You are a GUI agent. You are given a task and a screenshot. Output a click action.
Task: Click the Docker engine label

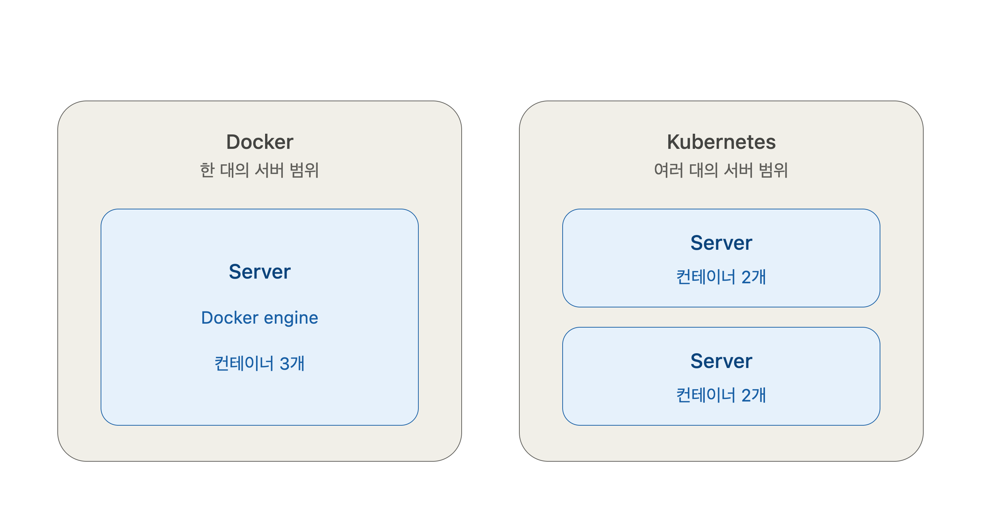[260, 318]
